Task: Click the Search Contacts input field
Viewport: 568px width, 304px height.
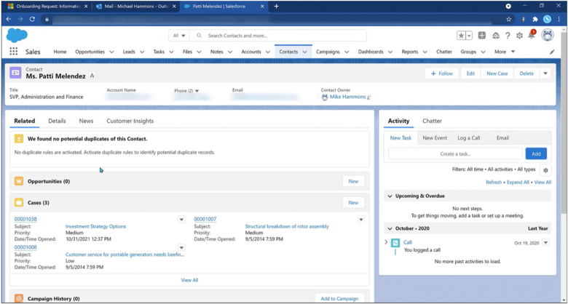Action: (278, 36)
